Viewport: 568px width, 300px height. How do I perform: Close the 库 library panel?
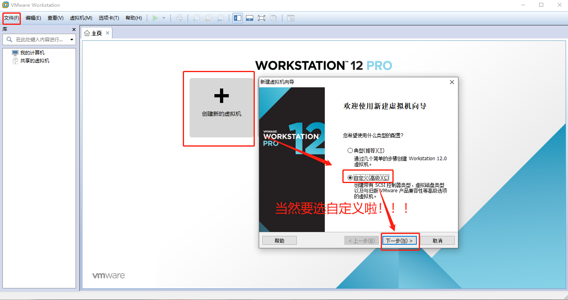pos(74,29)
